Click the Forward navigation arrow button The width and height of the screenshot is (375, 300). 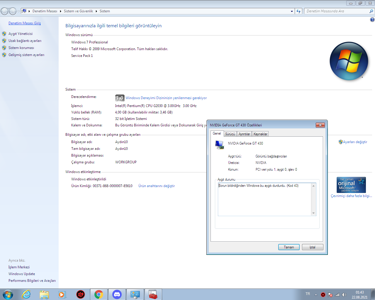13,11
